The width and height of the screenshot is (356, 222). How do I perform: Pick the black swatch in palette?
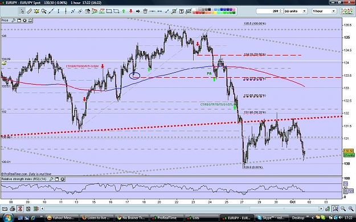coord(210,10)
